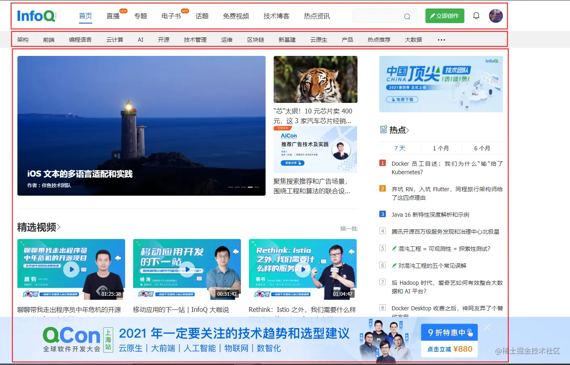The height and width of the screenshot is (365, 570).
Task: Open the “芯”太狠 chip article title
Action: (x=313, y=116)
